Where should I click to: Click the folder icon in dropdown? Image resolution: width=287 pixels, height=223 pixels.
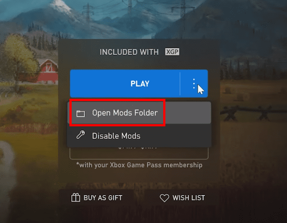point(80,113)
